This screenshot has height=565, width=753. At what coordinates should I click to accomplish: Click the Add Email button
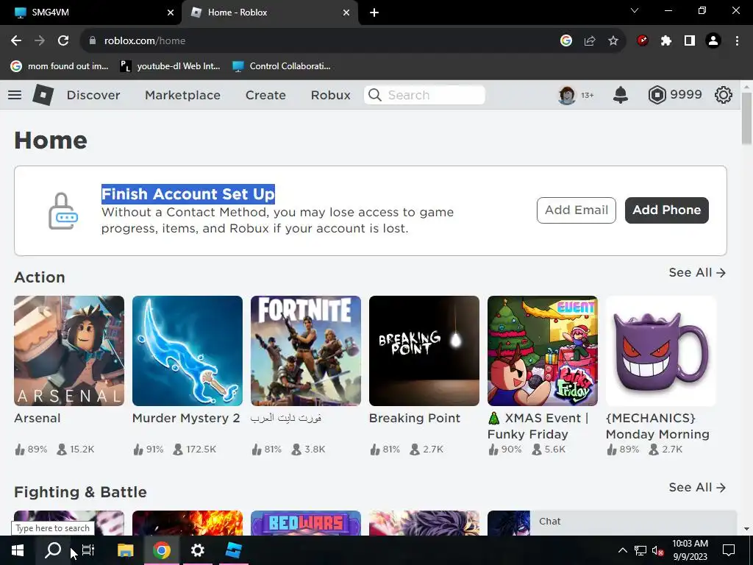click(x=577, y=210)
